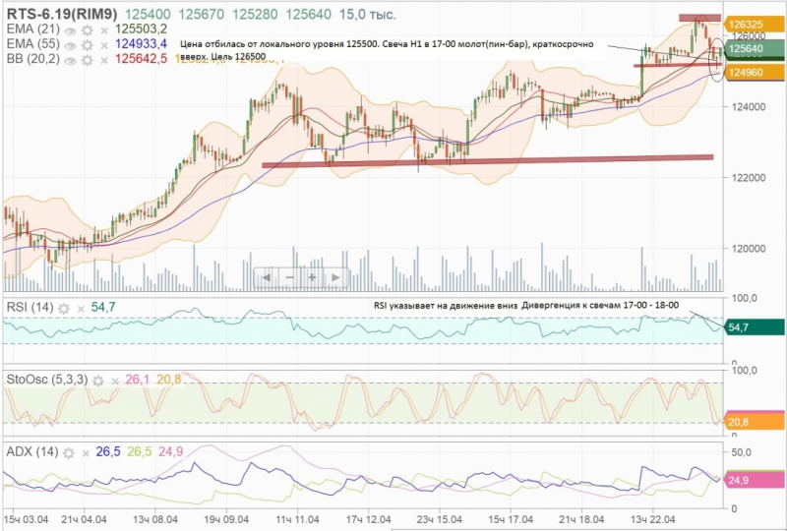Click the 21ч 04.04 time axis label

pos(84,519)
